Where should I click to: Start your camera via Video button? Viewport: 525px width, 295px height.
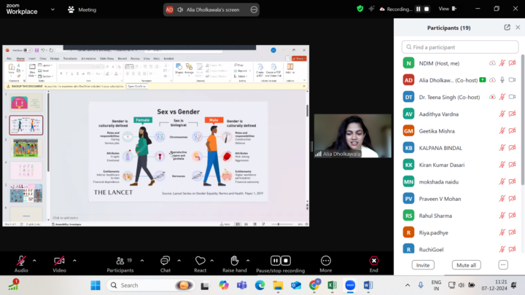[x=59, y=260]
